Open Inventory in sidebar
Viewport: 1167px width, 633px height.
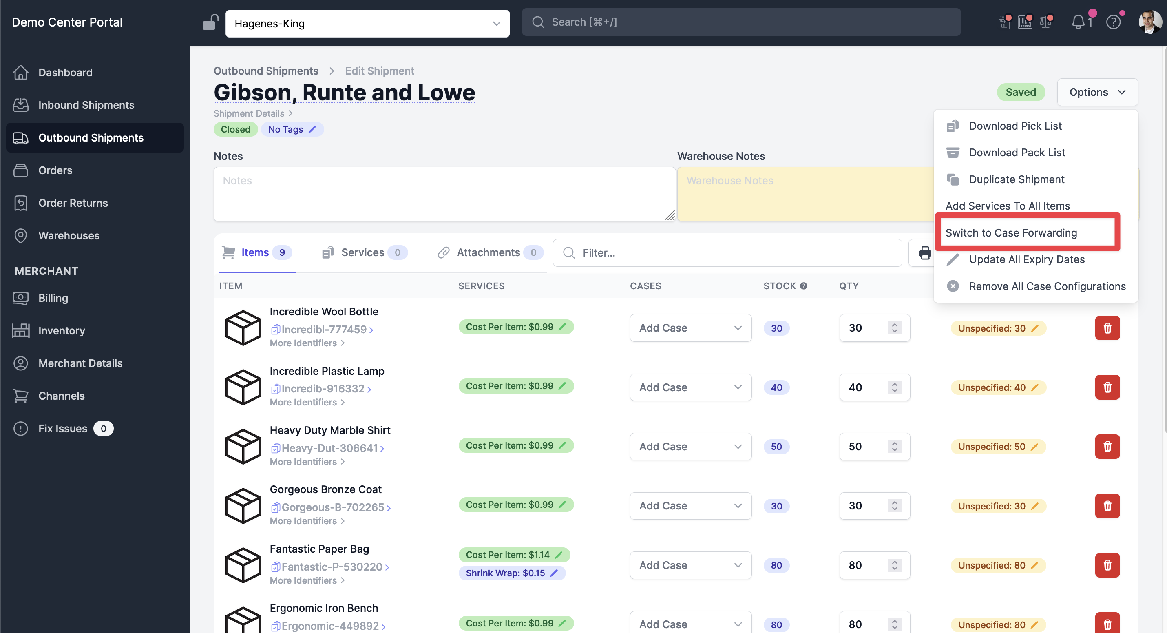(x=95, y=331)
